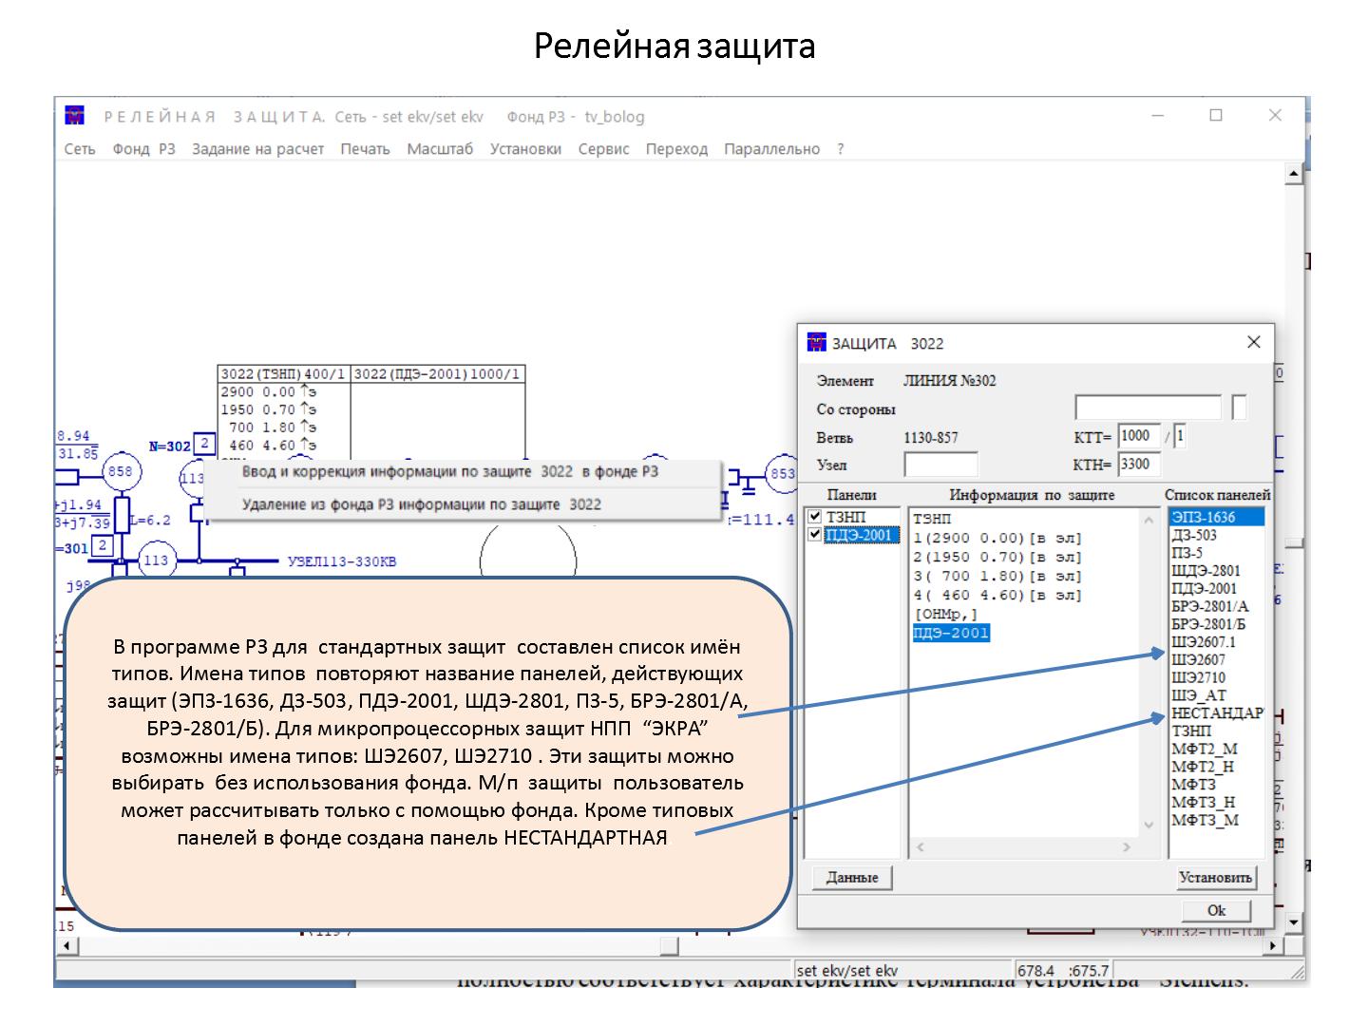Tick the small checkbox beside Со стороны field
The width and height of the screenshot is (1368, 1026).
point(1239,408)
